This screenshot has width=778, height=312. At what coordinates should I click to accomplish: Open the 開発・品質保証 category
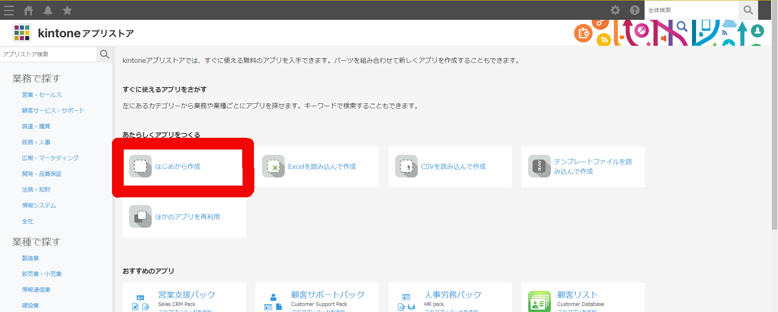tap(42, 174)
